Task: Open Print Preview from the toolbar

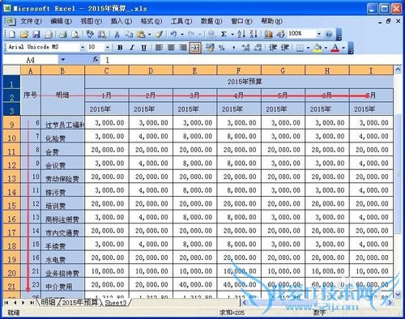Action: click(75, 34)
